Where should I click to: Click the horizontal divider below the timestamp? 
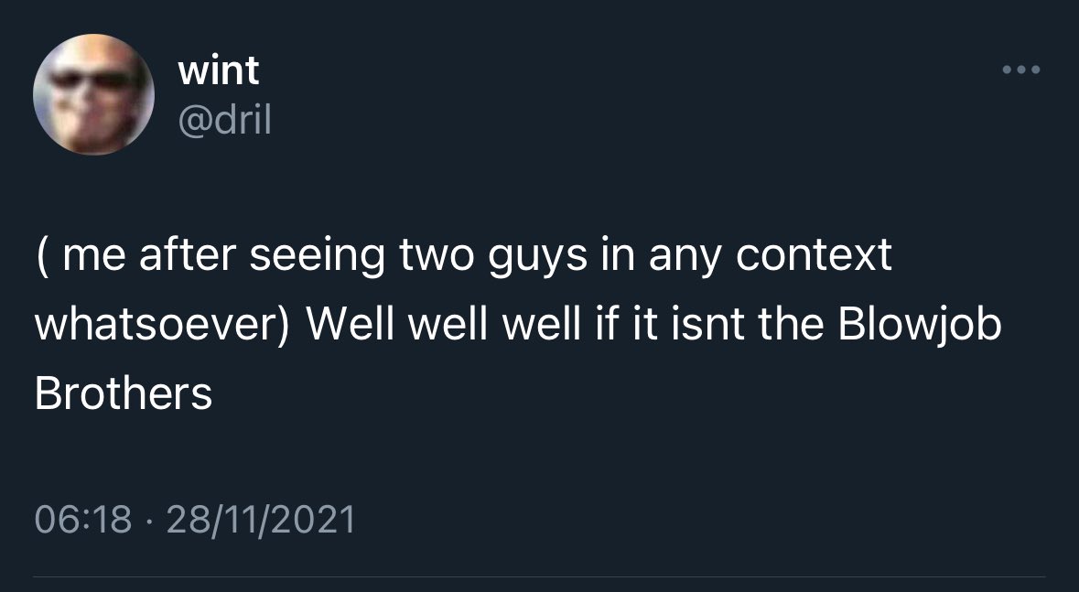point(539,577)
